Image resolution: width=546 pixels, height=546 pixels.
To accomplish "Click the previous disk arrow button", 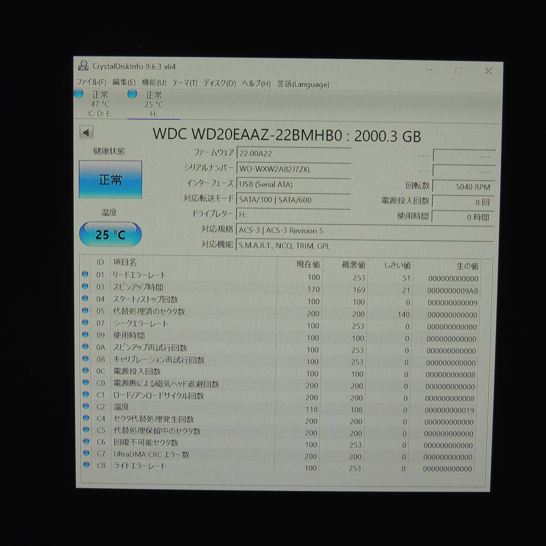I will (86, 133).
